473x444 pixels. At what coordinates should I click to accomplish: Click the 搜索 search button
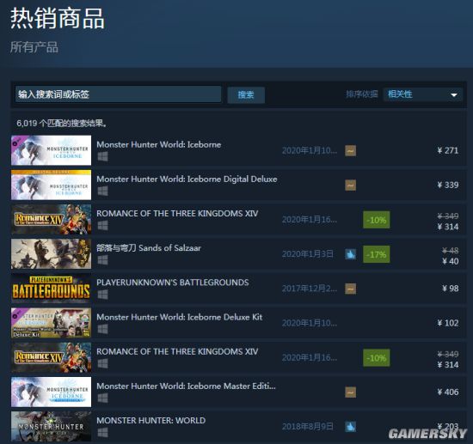[246, 94]
